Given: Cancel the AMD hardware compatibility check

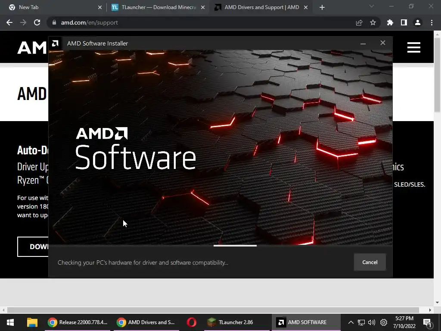Looking at the screenshot, I should [370, 262].
